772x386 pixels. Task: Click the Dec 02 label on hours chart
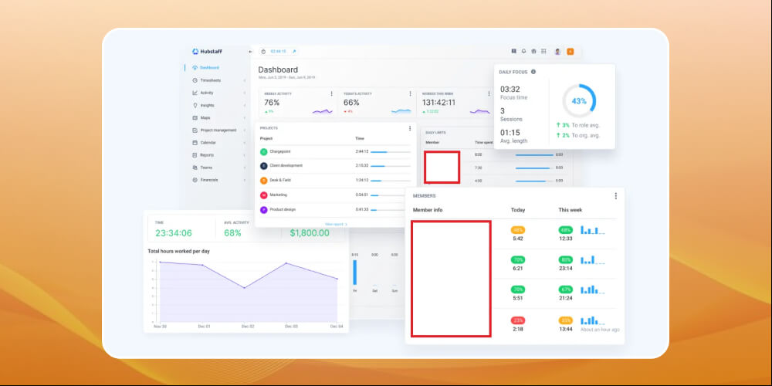pos(248,327)
